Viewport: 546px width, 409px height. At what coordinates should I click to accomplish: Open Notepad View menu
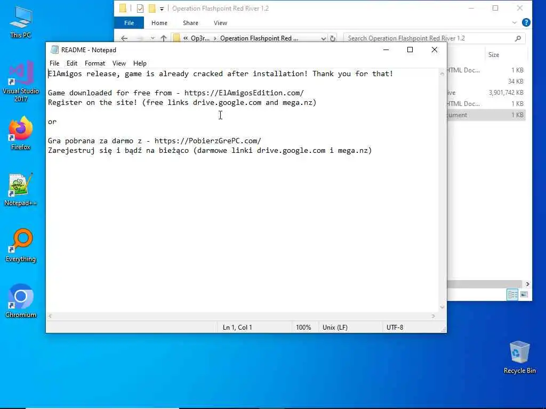point(119,63)
